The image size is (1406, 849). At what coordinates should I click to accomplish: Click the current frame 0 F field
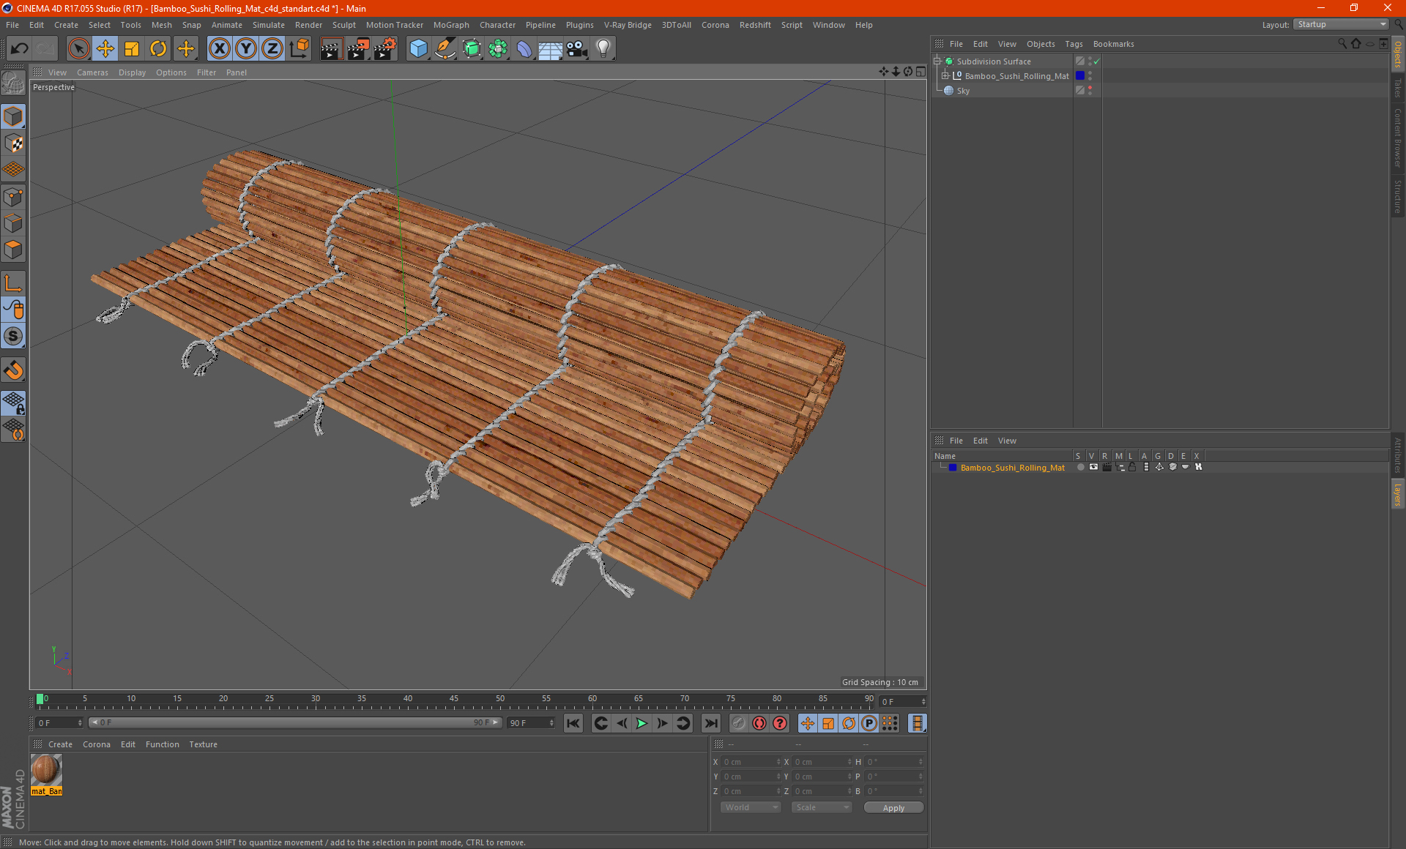click(59, 722)
